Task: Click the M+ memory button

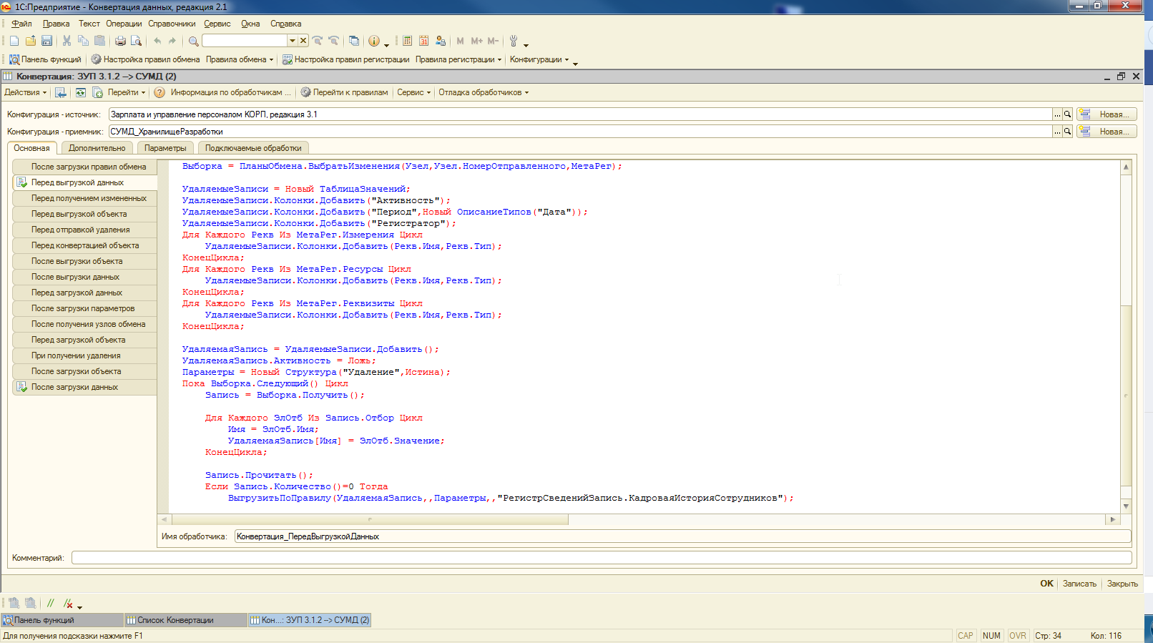Action: (x=476, y=41)
